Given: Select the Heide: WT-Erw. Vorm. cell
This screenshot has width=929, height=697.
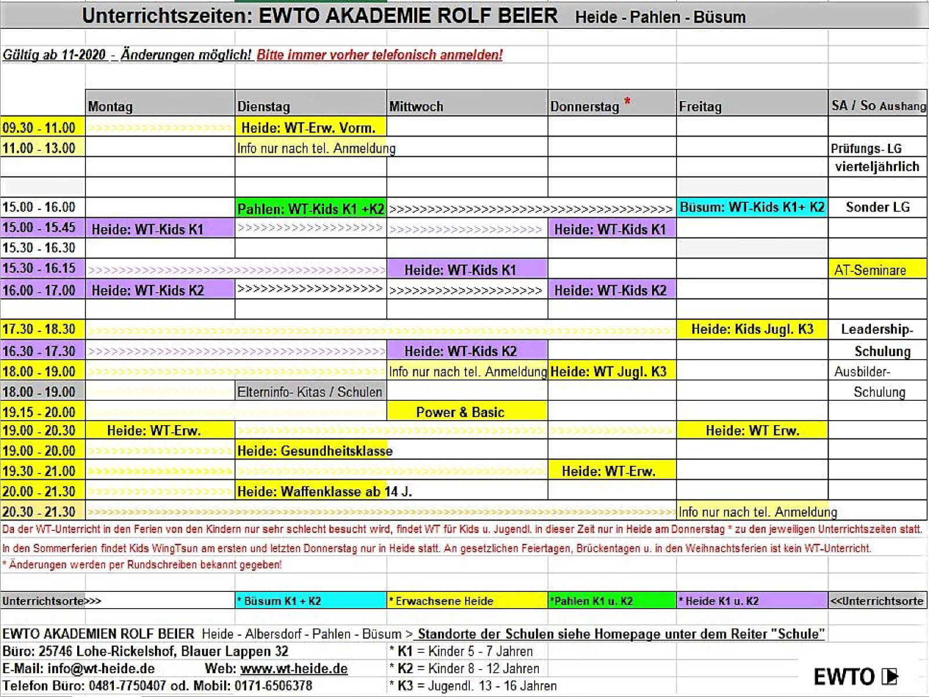Looking at the screenshot, I should coord(311,127).
